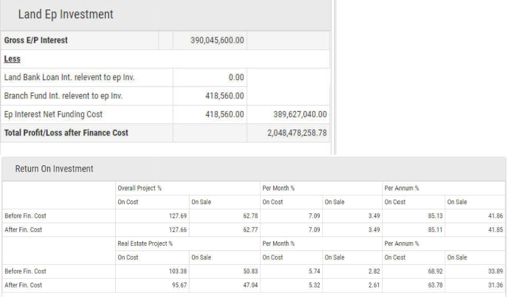Click the Ep Interest Net Funding Cost label
508x297 pixels.
53,114
